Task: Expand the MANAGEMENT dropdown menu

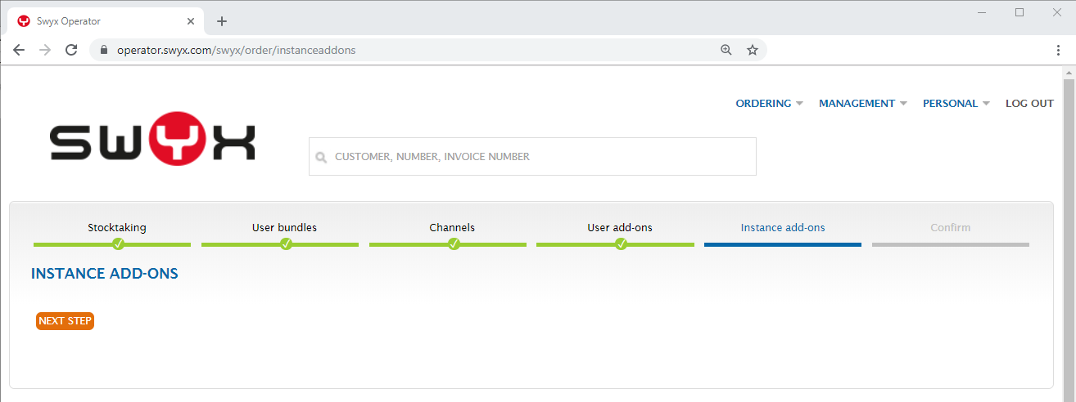Action: point(863,104)
